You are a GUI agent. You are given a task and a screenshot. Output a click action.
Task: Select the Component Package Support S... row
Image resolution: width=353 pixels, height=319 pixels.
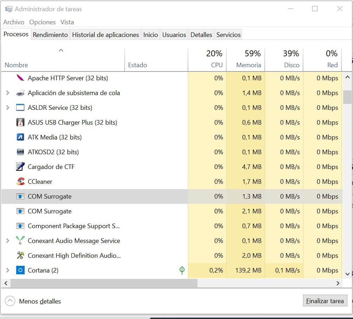pos(172,226)
